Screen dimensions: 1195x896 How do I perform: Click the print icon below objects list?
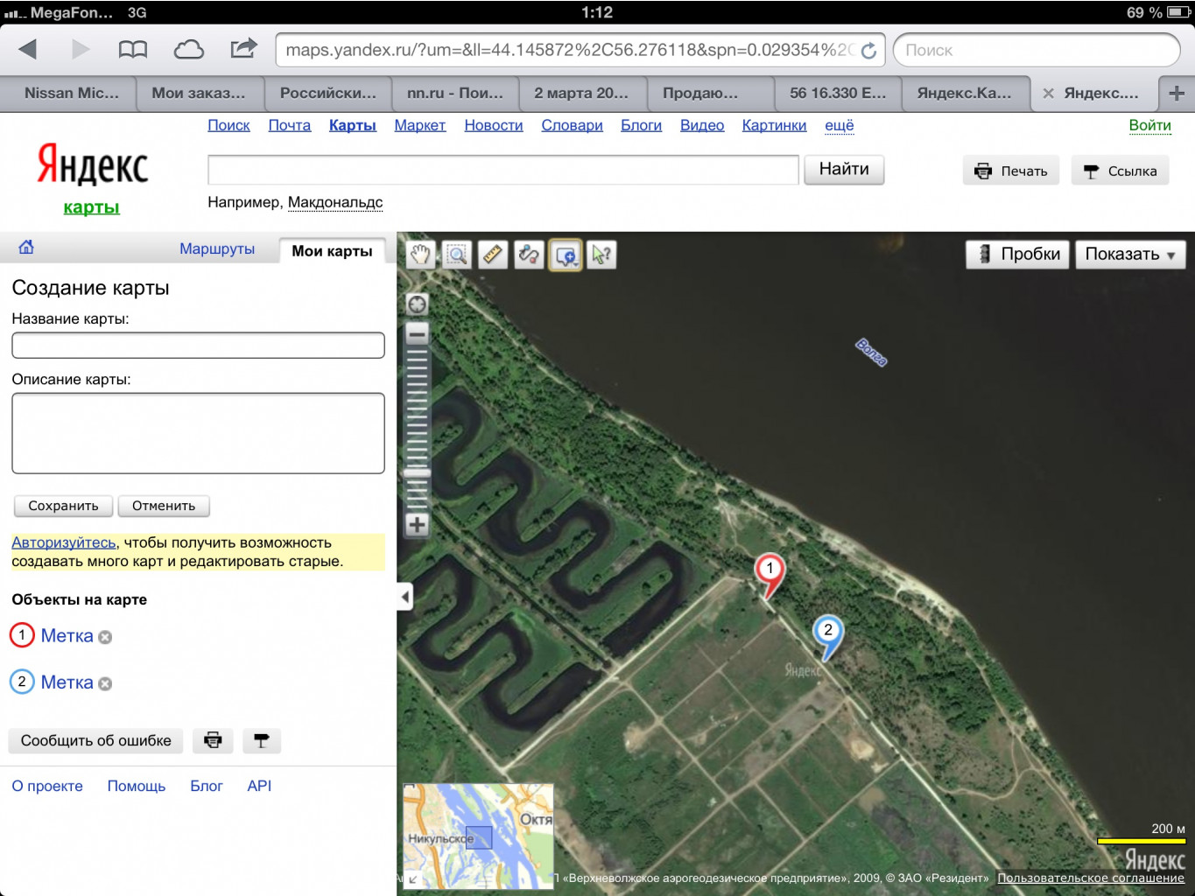pyautogui.click(x=213, y=740)
